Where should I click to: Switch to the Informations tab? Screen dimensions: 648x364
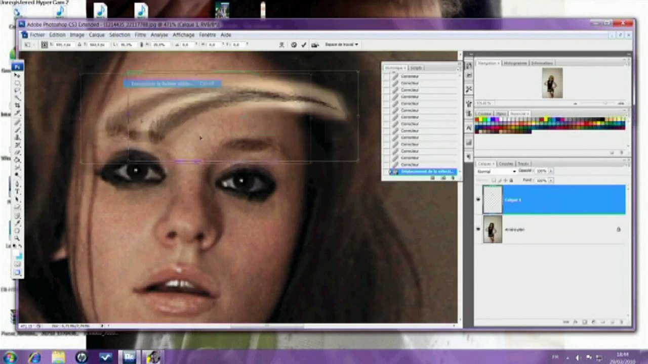[542, 63]
